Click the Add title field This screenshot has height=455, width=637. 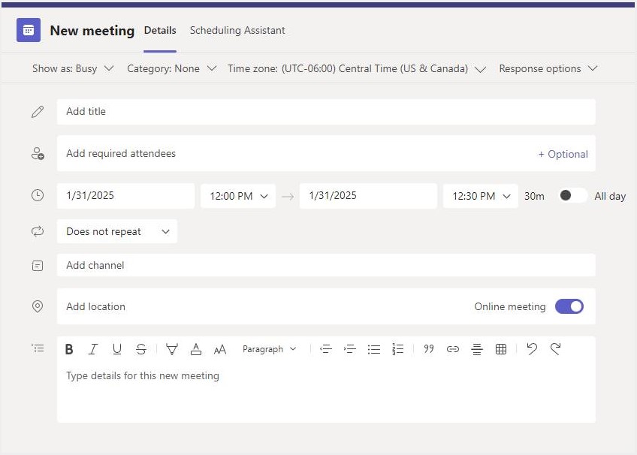coord(325,112)
